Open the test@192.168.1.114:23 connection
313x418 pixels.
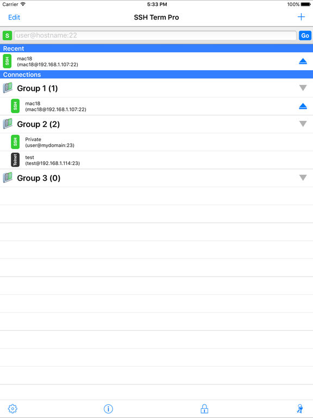tap(156, 160)
